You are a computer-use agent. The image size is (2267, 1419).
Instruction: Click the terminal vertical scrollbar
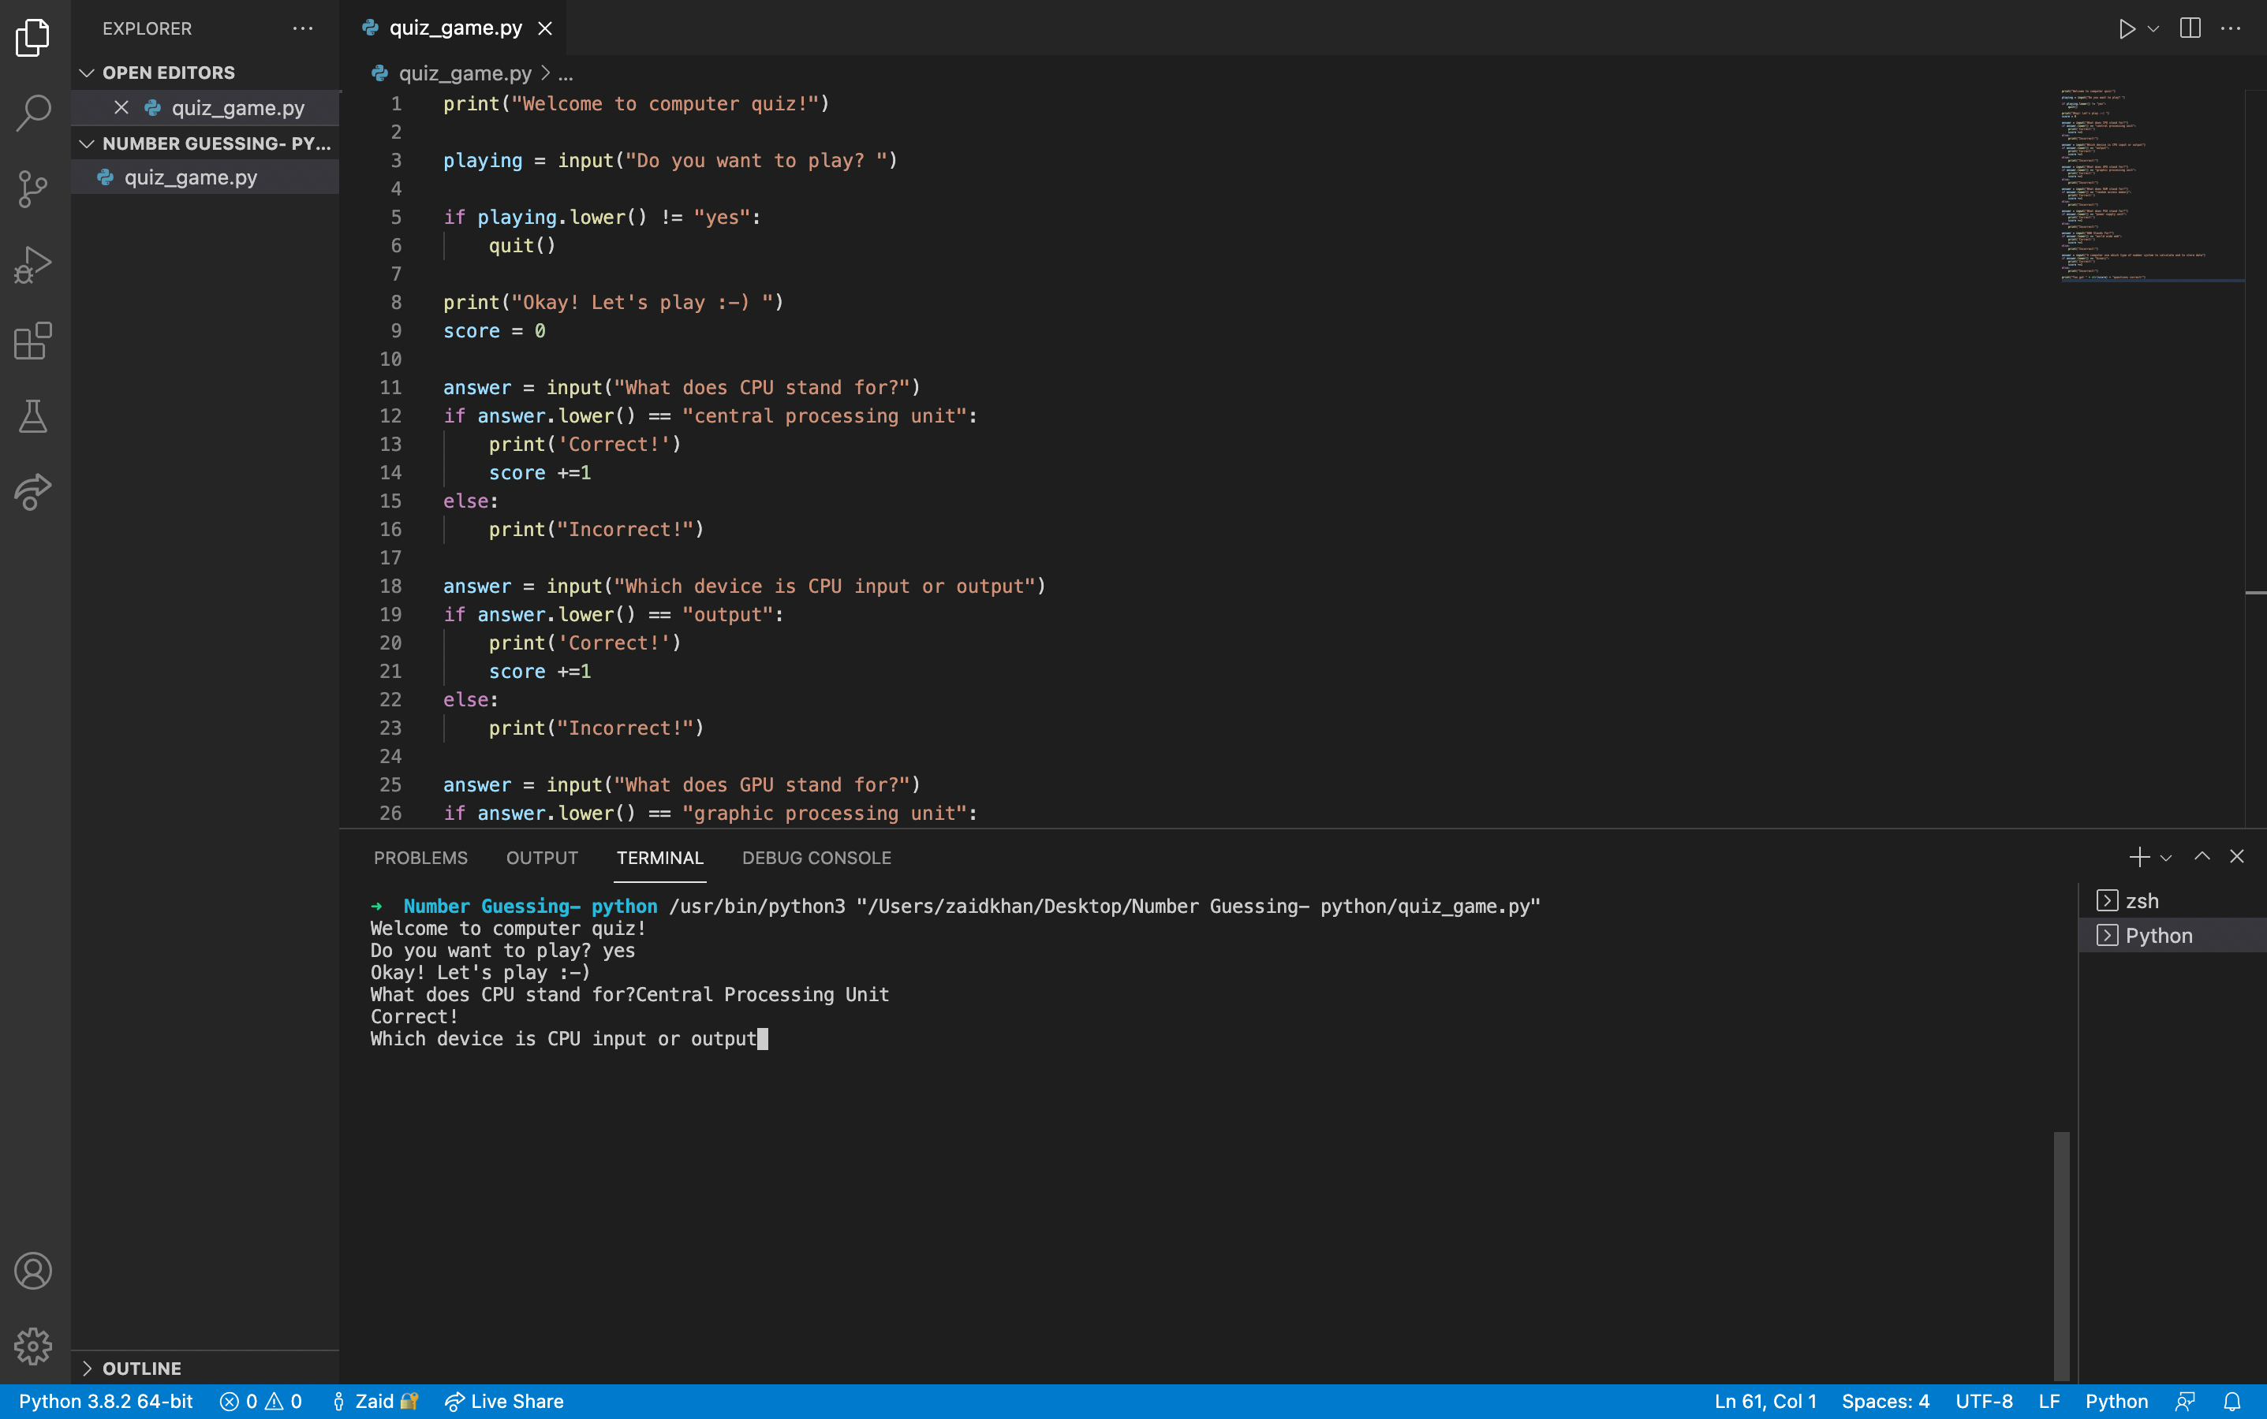pyautogui.click(x=2061, y=1256)
